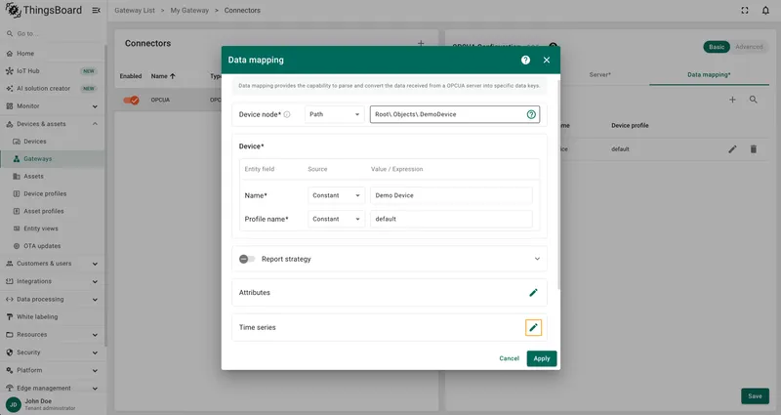Add a data mapping with plus icon
The image size is (781, 415).
tap(732, 100)
